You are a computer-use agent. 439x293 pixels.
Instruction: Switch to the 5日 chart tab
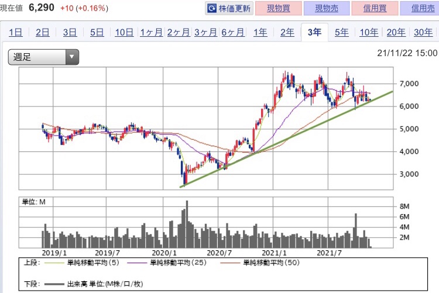[97, 33]
